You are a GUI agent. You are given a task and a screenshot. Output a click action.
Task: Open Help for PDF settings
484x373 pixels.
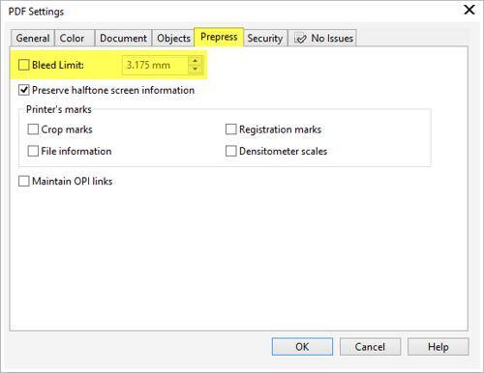coord(439,347)
